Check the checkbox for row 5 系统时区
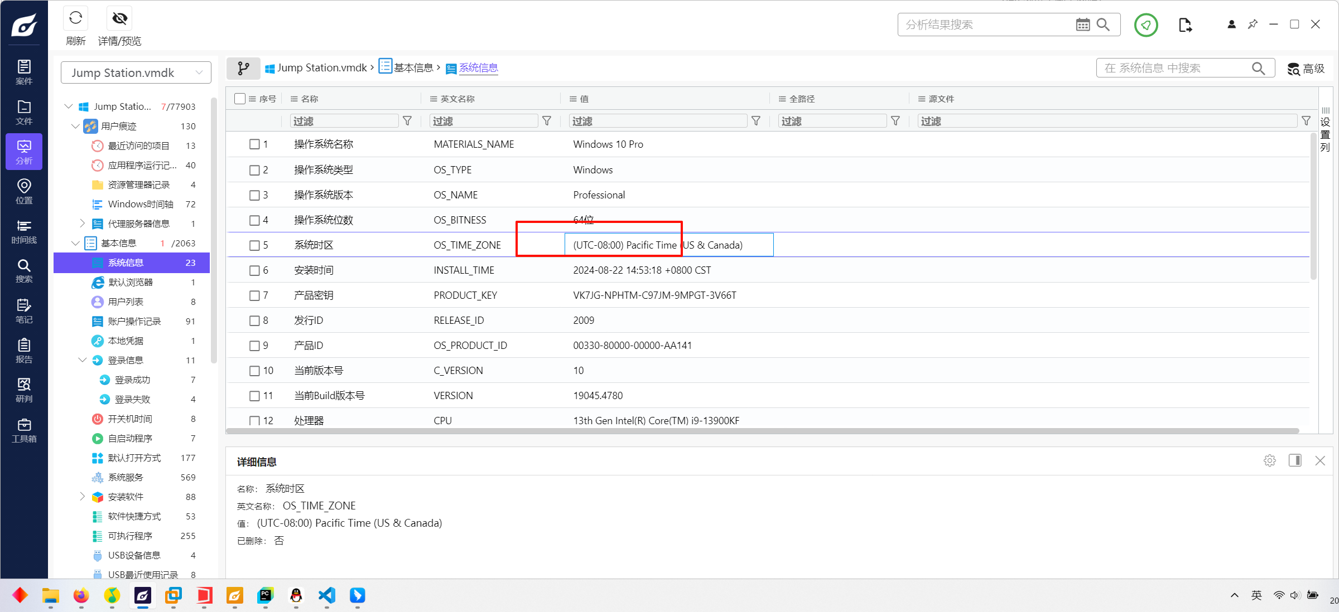The image size is (1339, 612). click(x=254, y=245)
